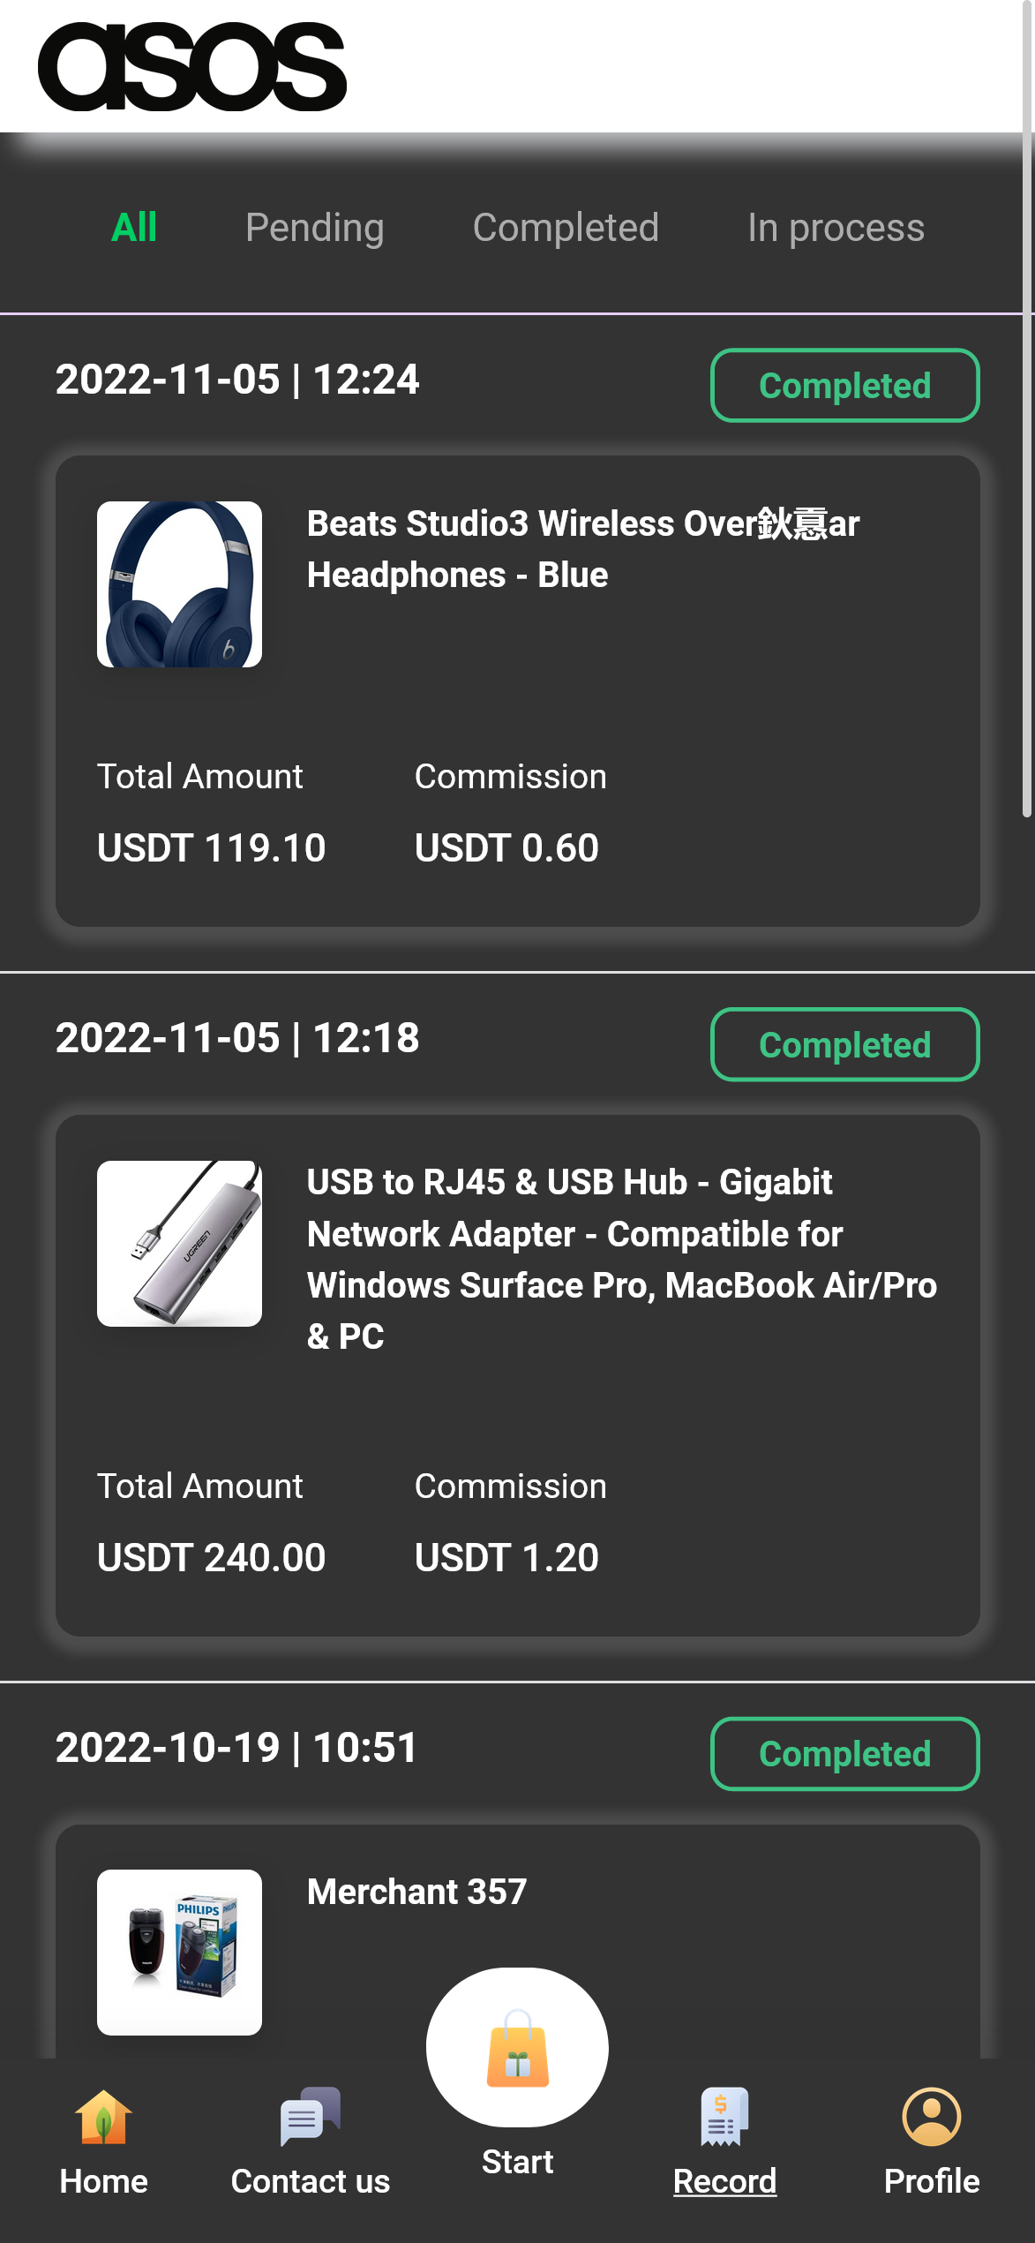1035x2243 pixels.
Task: Open the Beats Studio3 Wireless headphones title
Action: point(582,549)
